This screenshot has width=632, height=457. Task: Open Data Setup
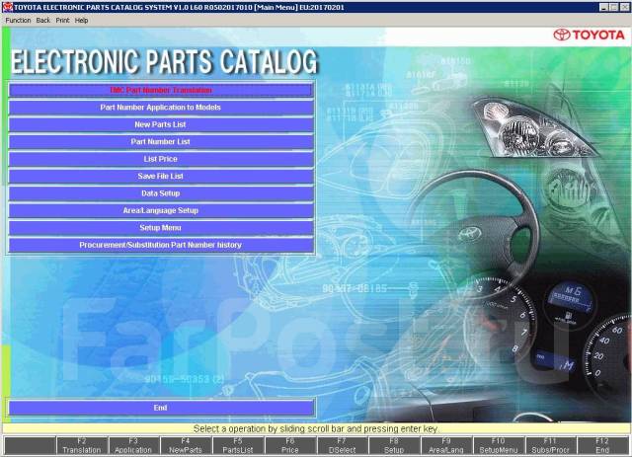point(160,193)
